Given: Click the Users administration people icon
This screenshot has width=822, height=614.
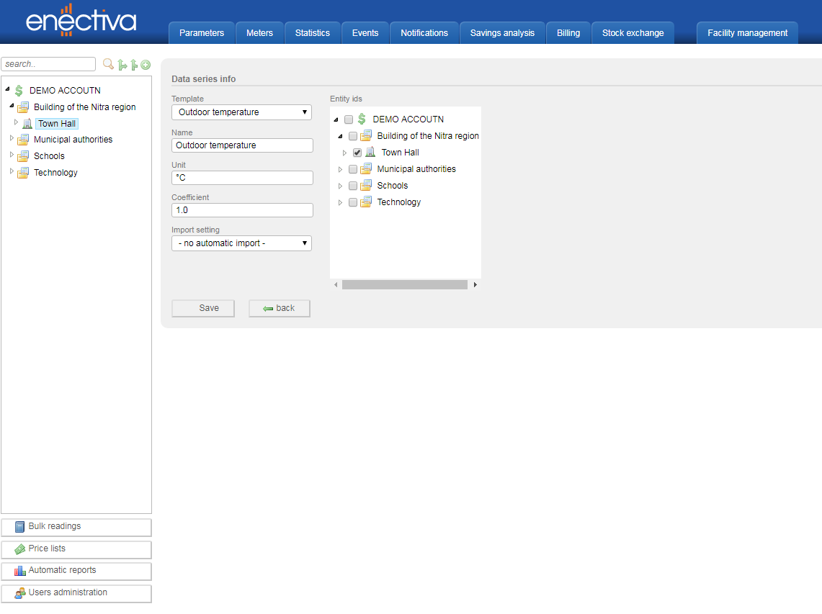Looking at the screenshot, I should tap(20, 593).
